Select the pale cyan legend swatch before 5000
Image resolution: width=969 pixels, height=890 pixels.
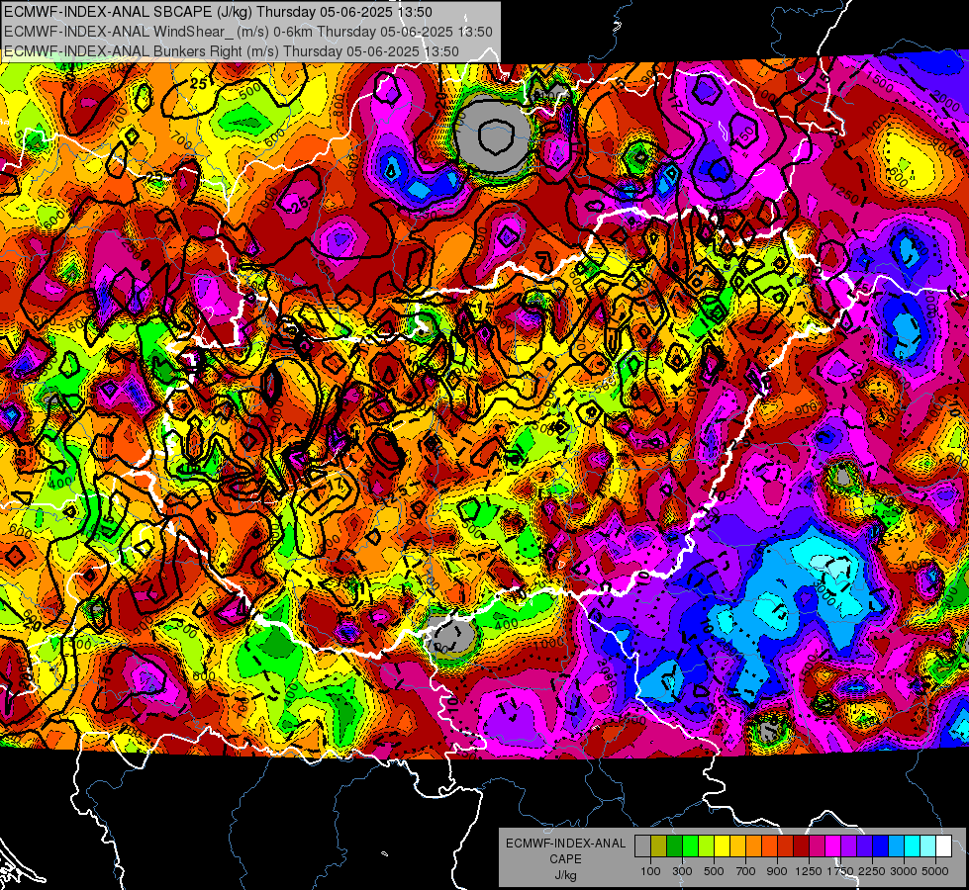pos(928,846)
